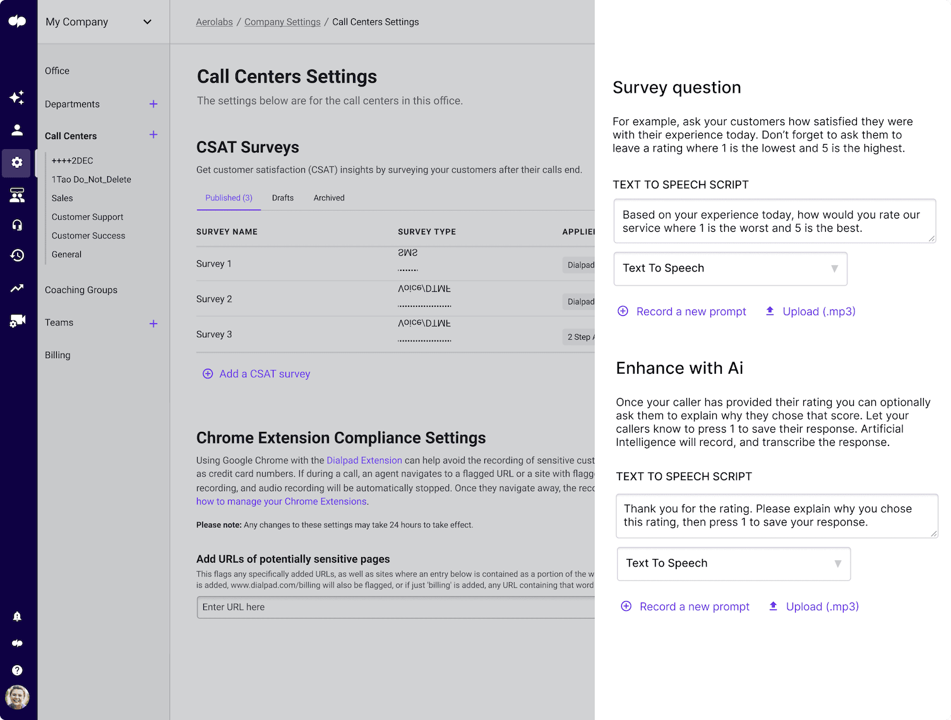Click Survey question Upload (.mp3)
The height and width of the screenshot is (720, 951).
click(x=819, y=311)
